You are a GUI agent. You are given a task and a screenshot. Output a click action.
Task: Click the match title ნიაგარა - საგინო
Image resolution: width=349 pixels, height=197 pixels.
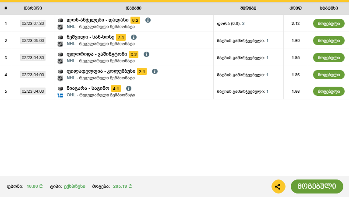(x=88, y=88)
